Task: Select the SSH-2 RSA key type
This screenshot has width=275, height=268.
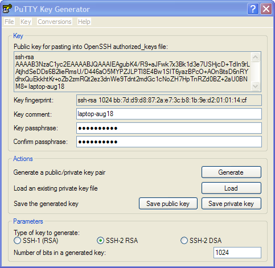Action: [x=117, y=241]
